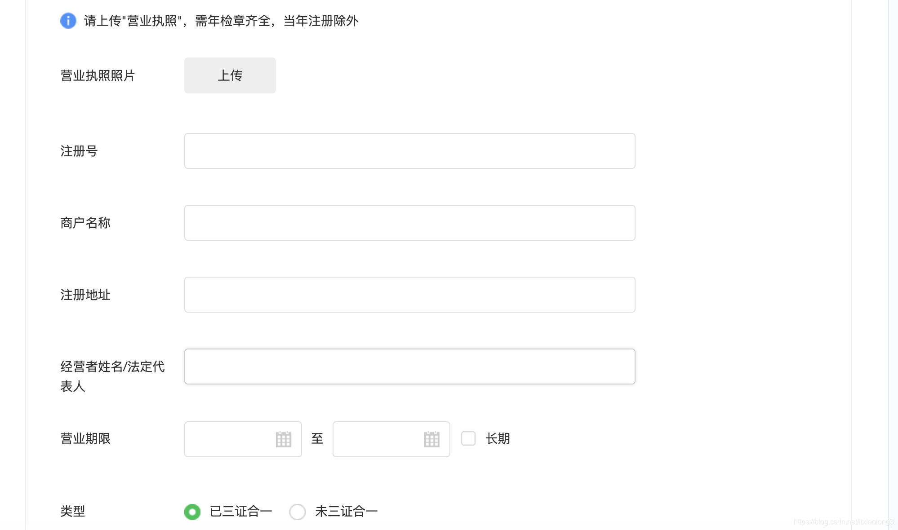Click the blue info icon beside the upload notice

pos(68,21)
